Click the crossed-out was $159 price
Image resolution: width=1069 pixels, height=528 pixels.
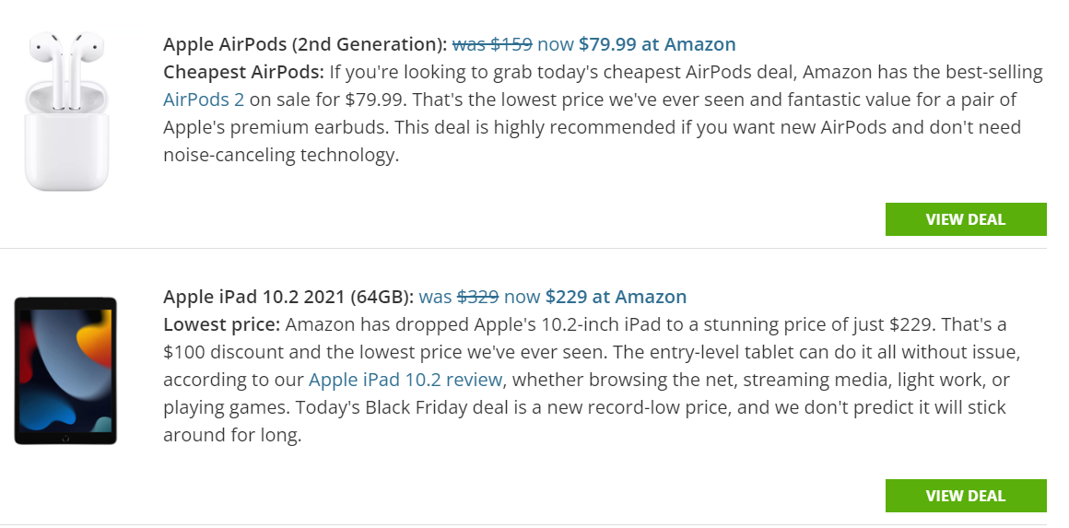pos(492,44)
